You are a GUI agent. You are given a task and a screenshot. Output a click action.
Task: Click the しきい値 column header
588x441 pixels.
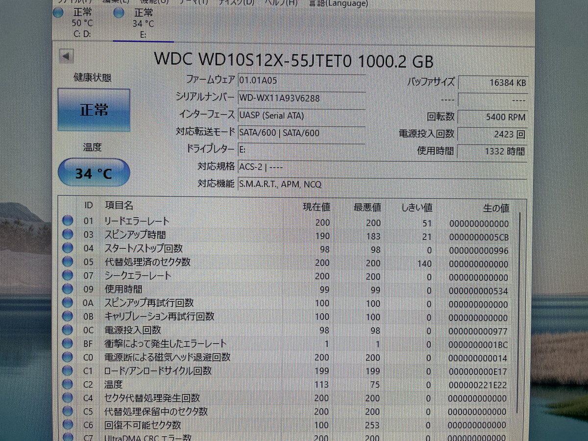click(x=416, y=208)
